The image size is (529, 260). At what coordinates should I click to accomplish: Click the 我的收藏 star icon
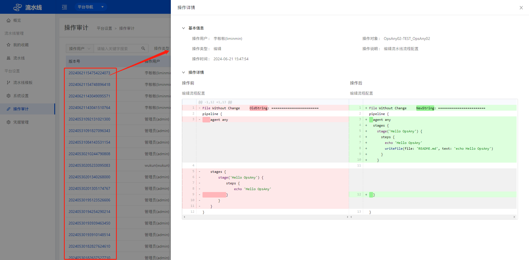click(9, 45)
